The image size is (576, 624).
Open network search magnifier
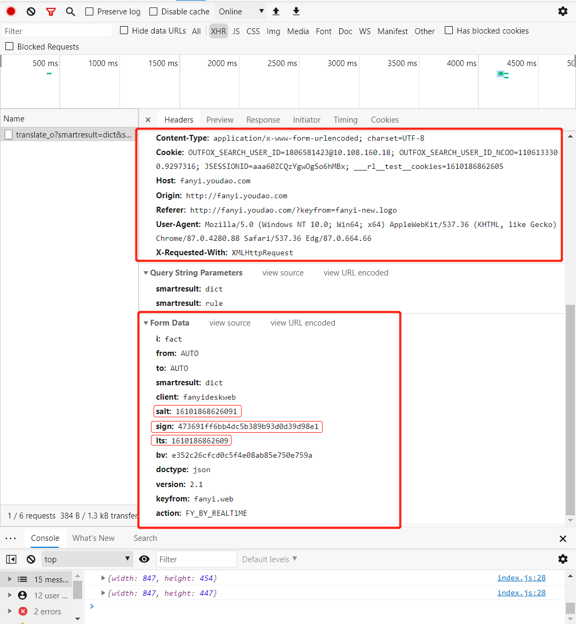click(70, 12)
